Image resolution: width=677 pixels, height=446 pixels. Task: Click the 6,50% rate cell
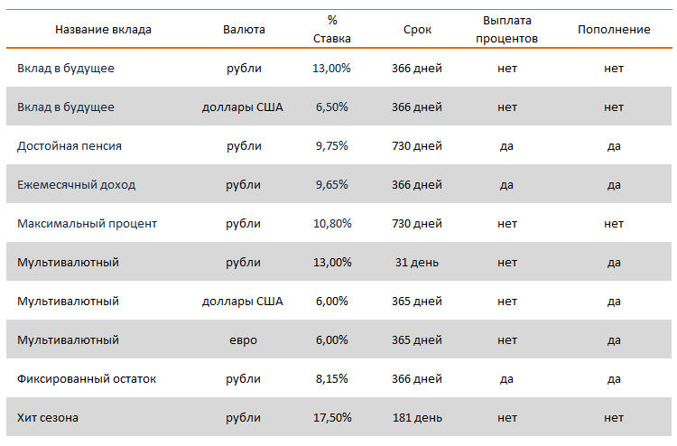pos(332,107)
